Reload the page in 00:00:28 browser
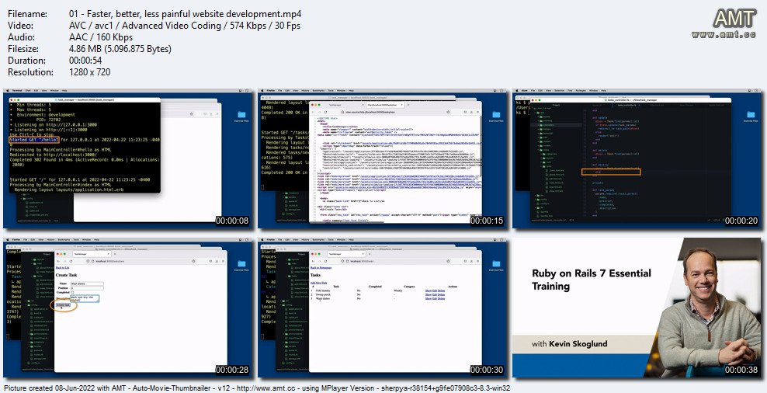Screen dimensions: 767x393 pos(71,261)
